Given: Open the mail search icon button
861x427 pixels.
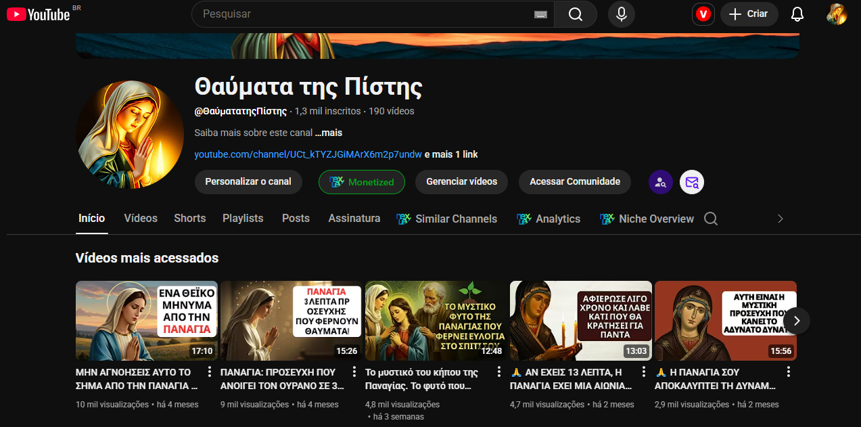Looking at the screenshot, I should pyautogui.click(x=692, y=182).
